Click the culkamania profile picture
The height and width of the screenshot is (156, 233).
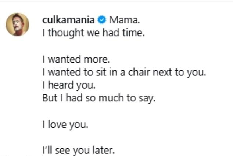17,25
